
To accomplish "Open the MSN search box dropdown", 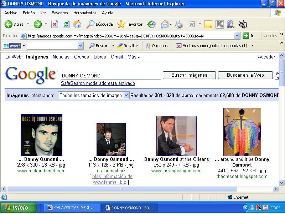I will (x=80, y=46).
